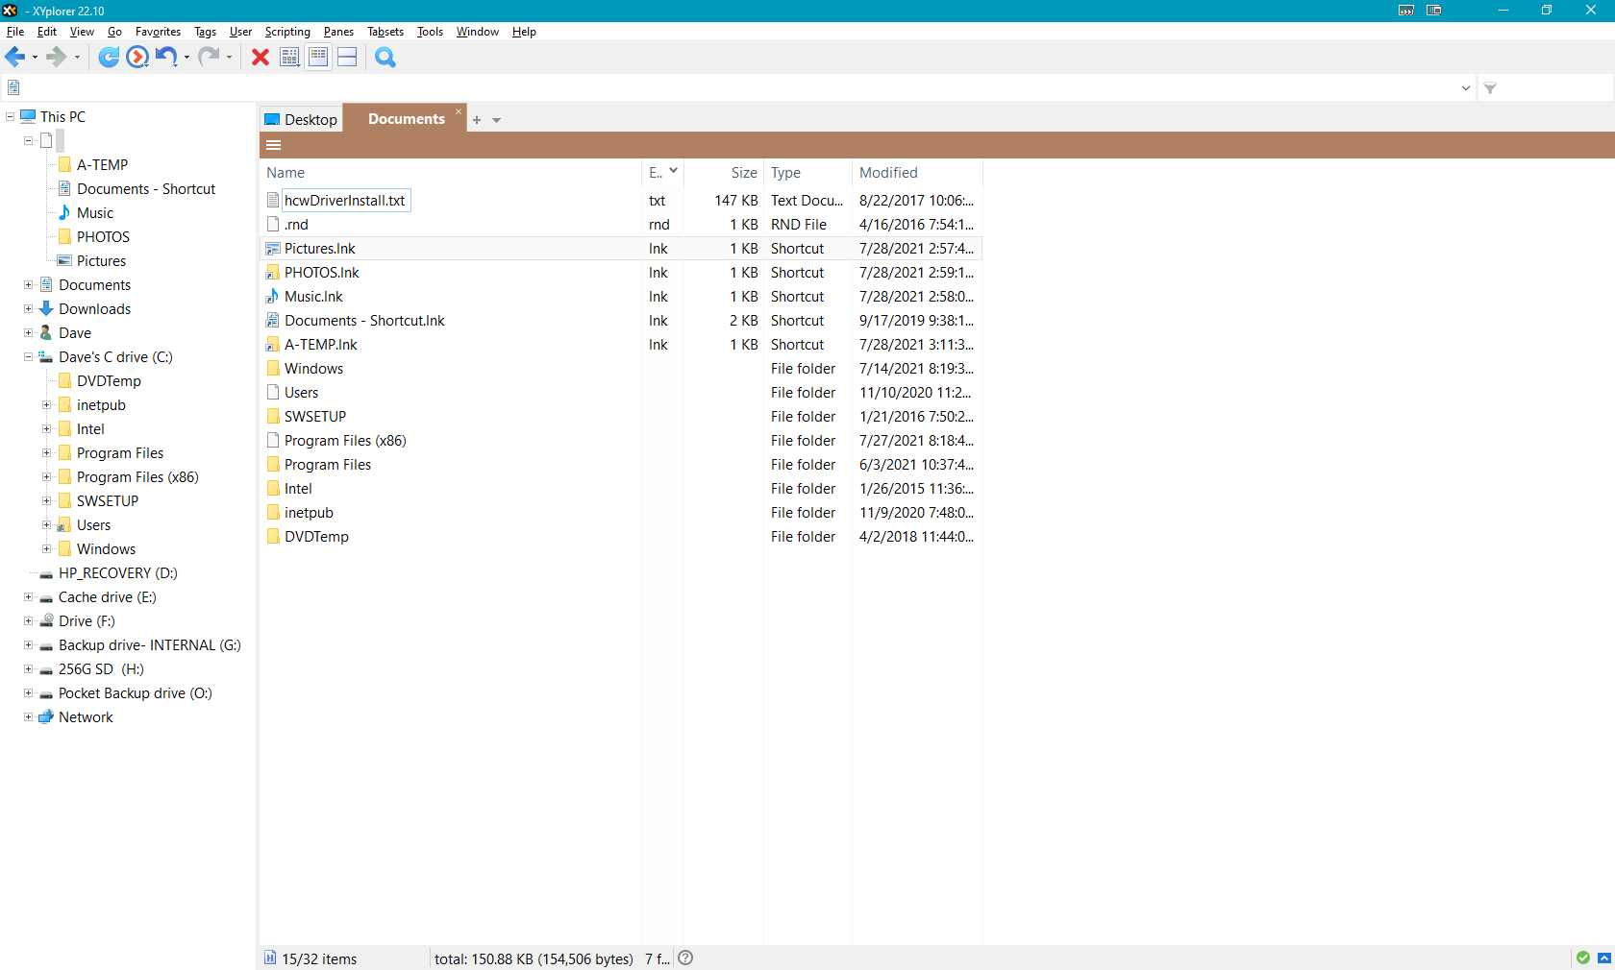Collapse the Dave's C drive node
The height and width of the screenshot is (970, 1615).
tap(28, 357)
